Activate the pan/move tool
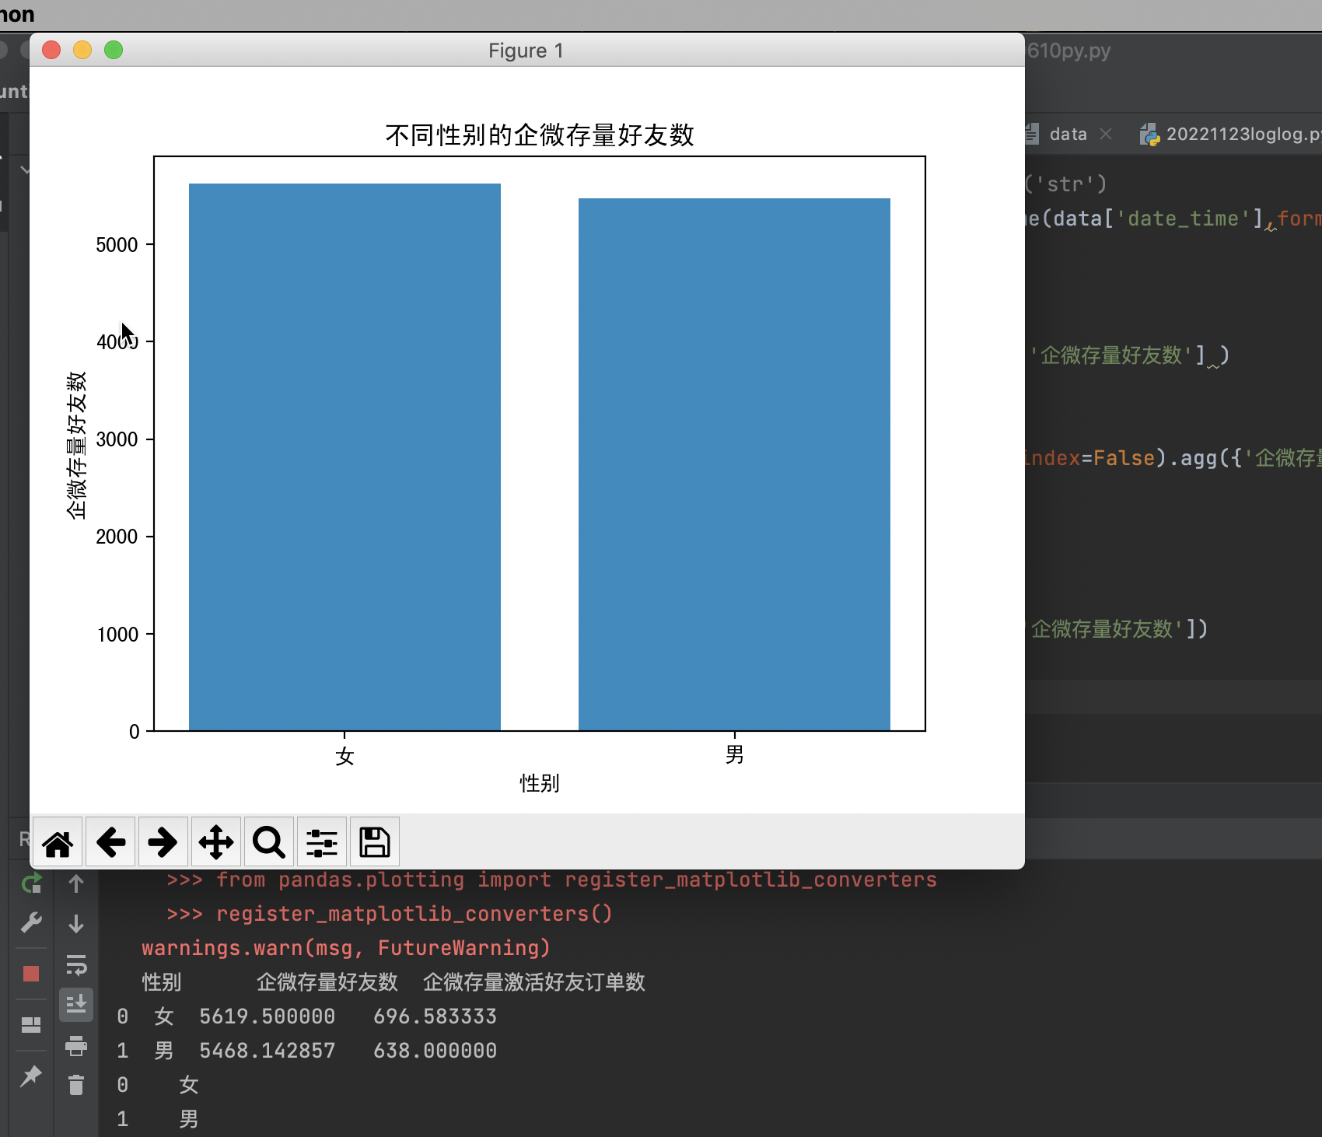The width and height of the screenshot is (1322, 1137). point(215,841)
